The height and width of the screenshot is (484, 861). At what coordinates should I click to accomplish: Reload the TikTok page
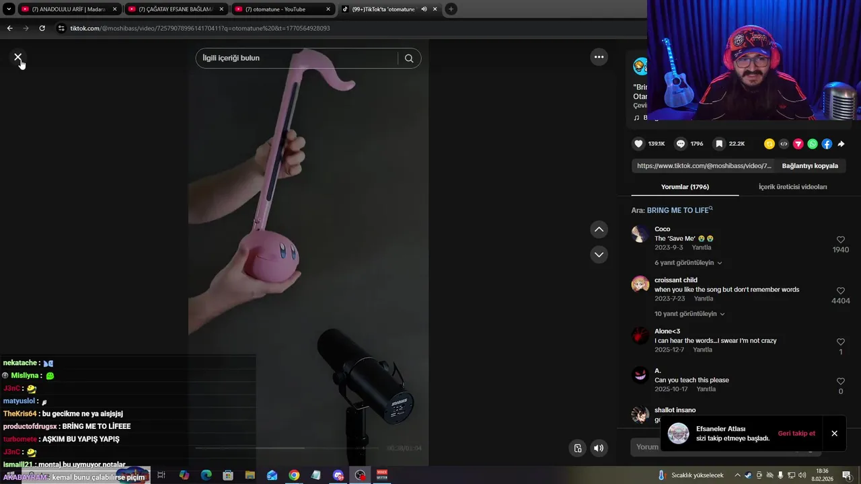pos(42,28)
